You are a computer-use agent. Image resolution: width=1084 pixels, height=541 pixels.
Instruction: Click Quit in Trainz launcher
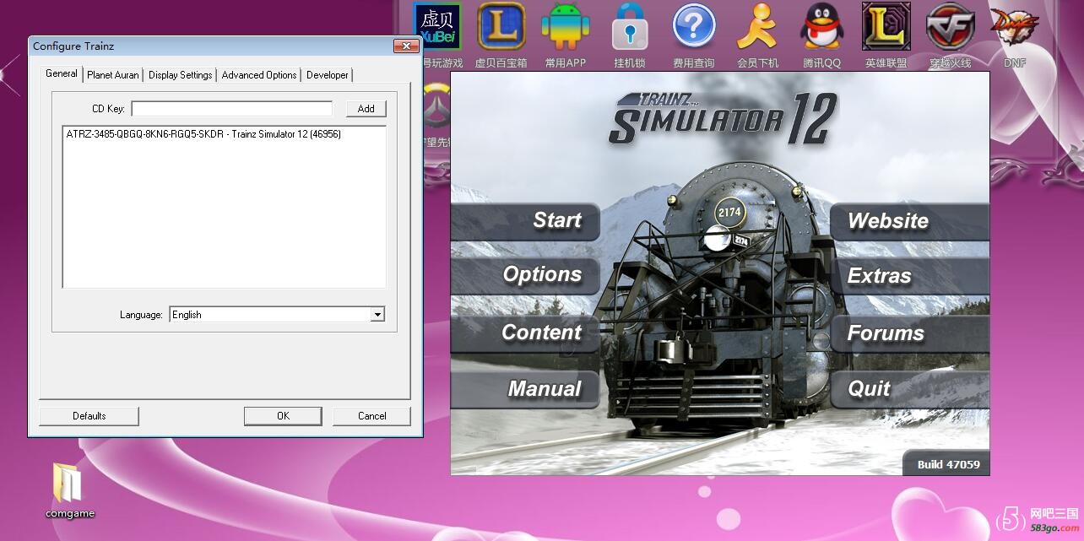909,389
